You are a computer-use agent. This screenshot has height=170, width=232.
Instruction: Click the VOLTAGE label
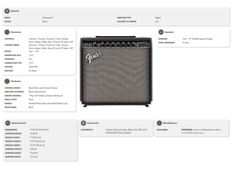(8, 67)
